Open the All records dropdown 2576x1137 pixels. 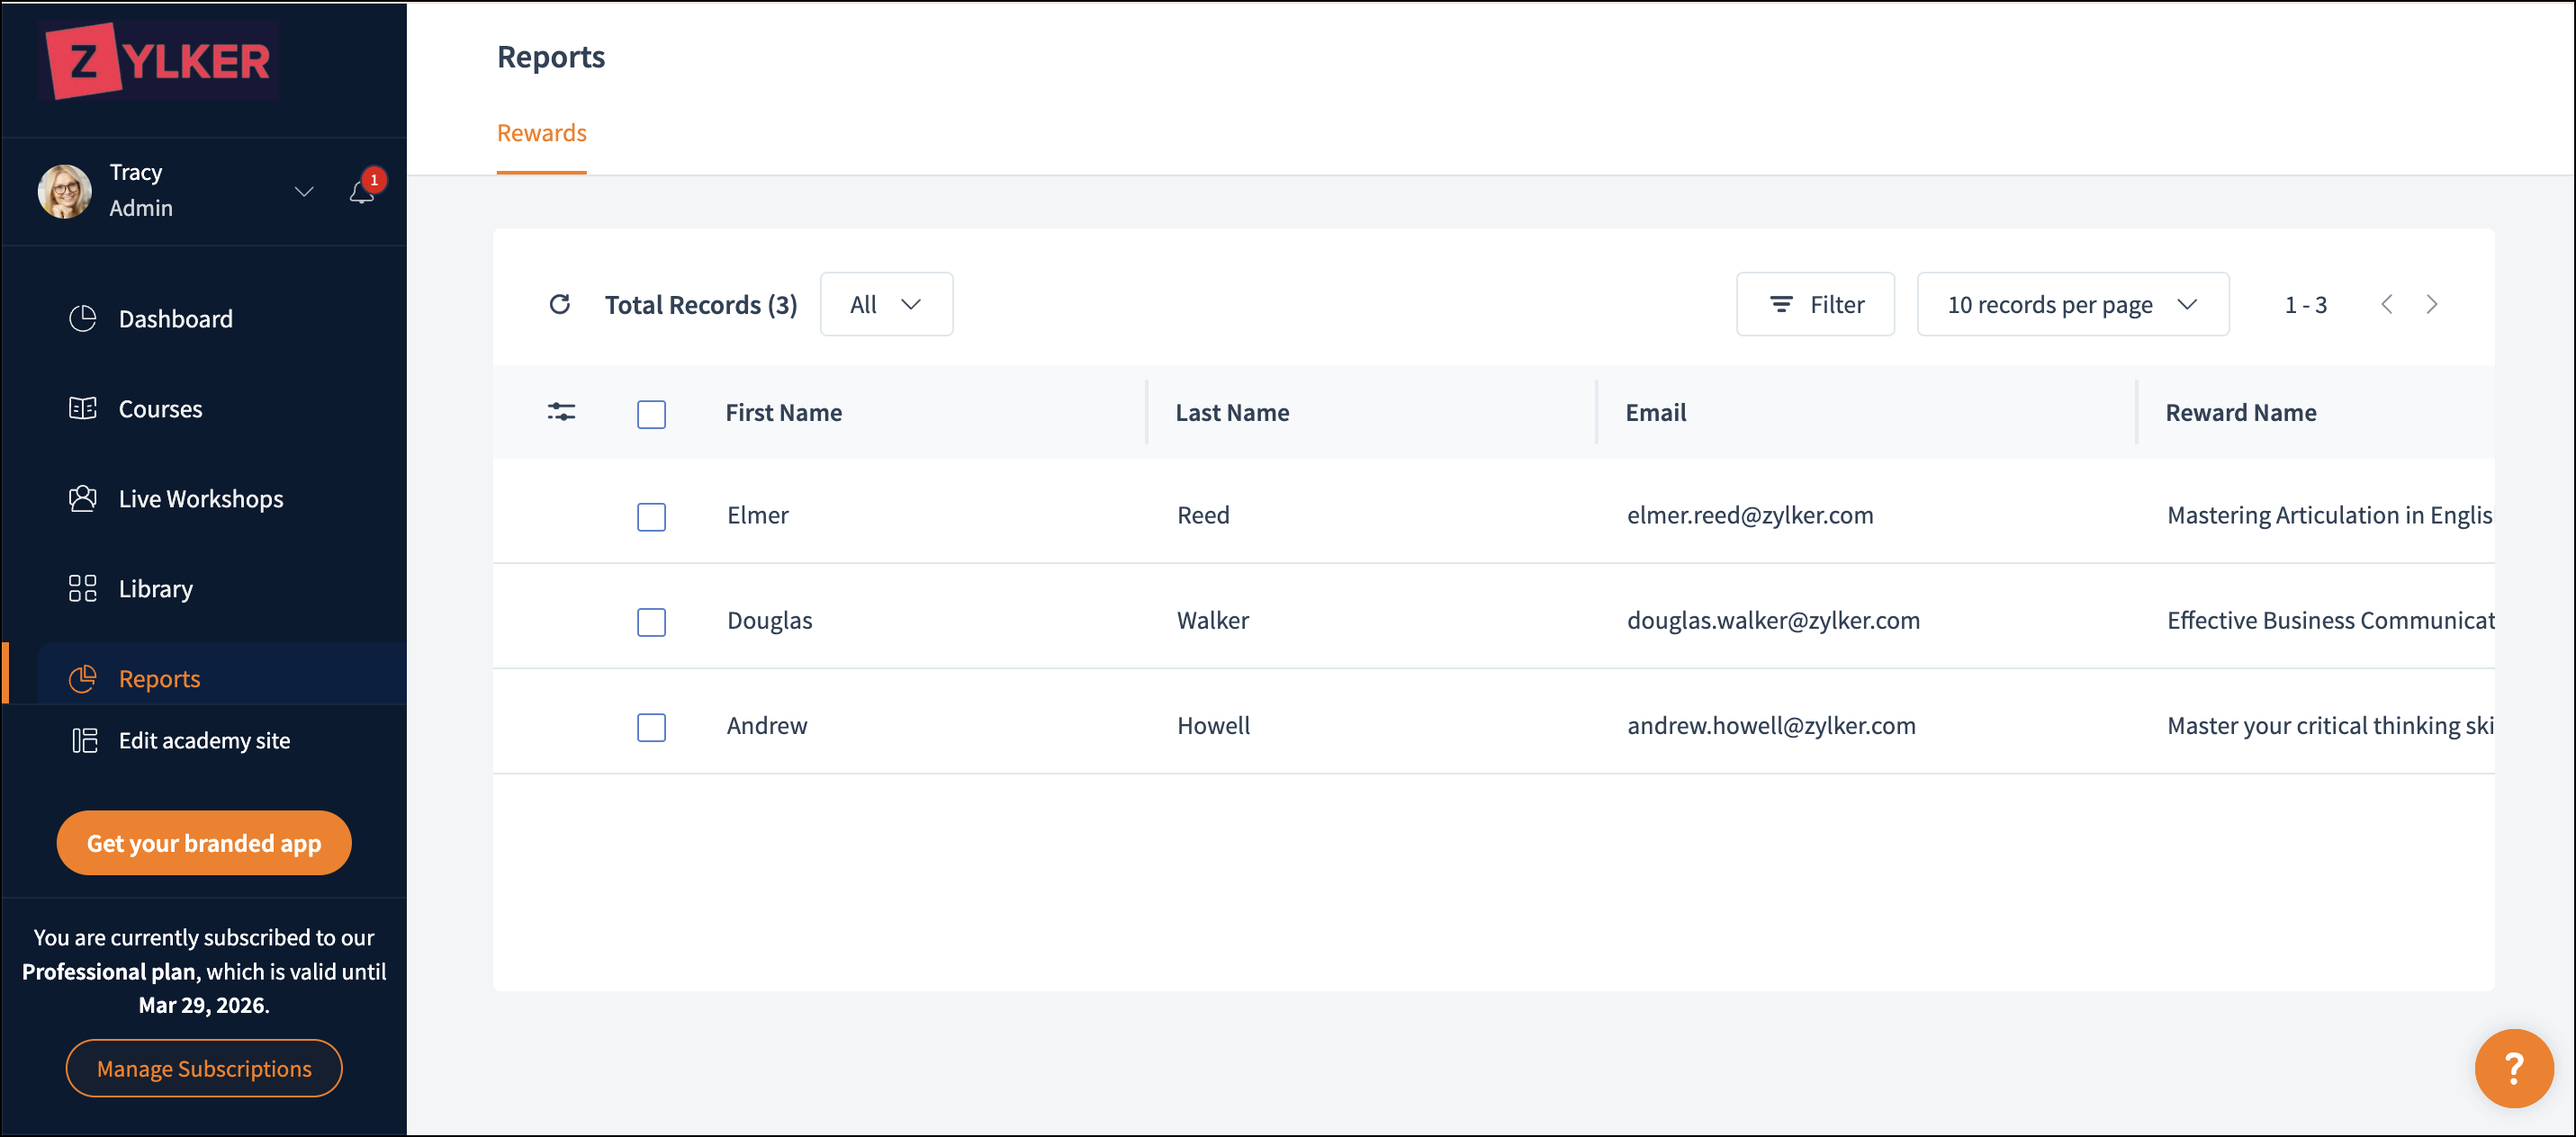885,304
